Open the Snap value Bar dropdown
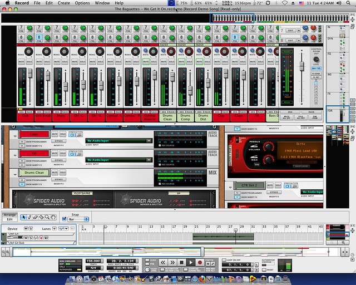This screenshot has width=356, height=285. (78, 219)
